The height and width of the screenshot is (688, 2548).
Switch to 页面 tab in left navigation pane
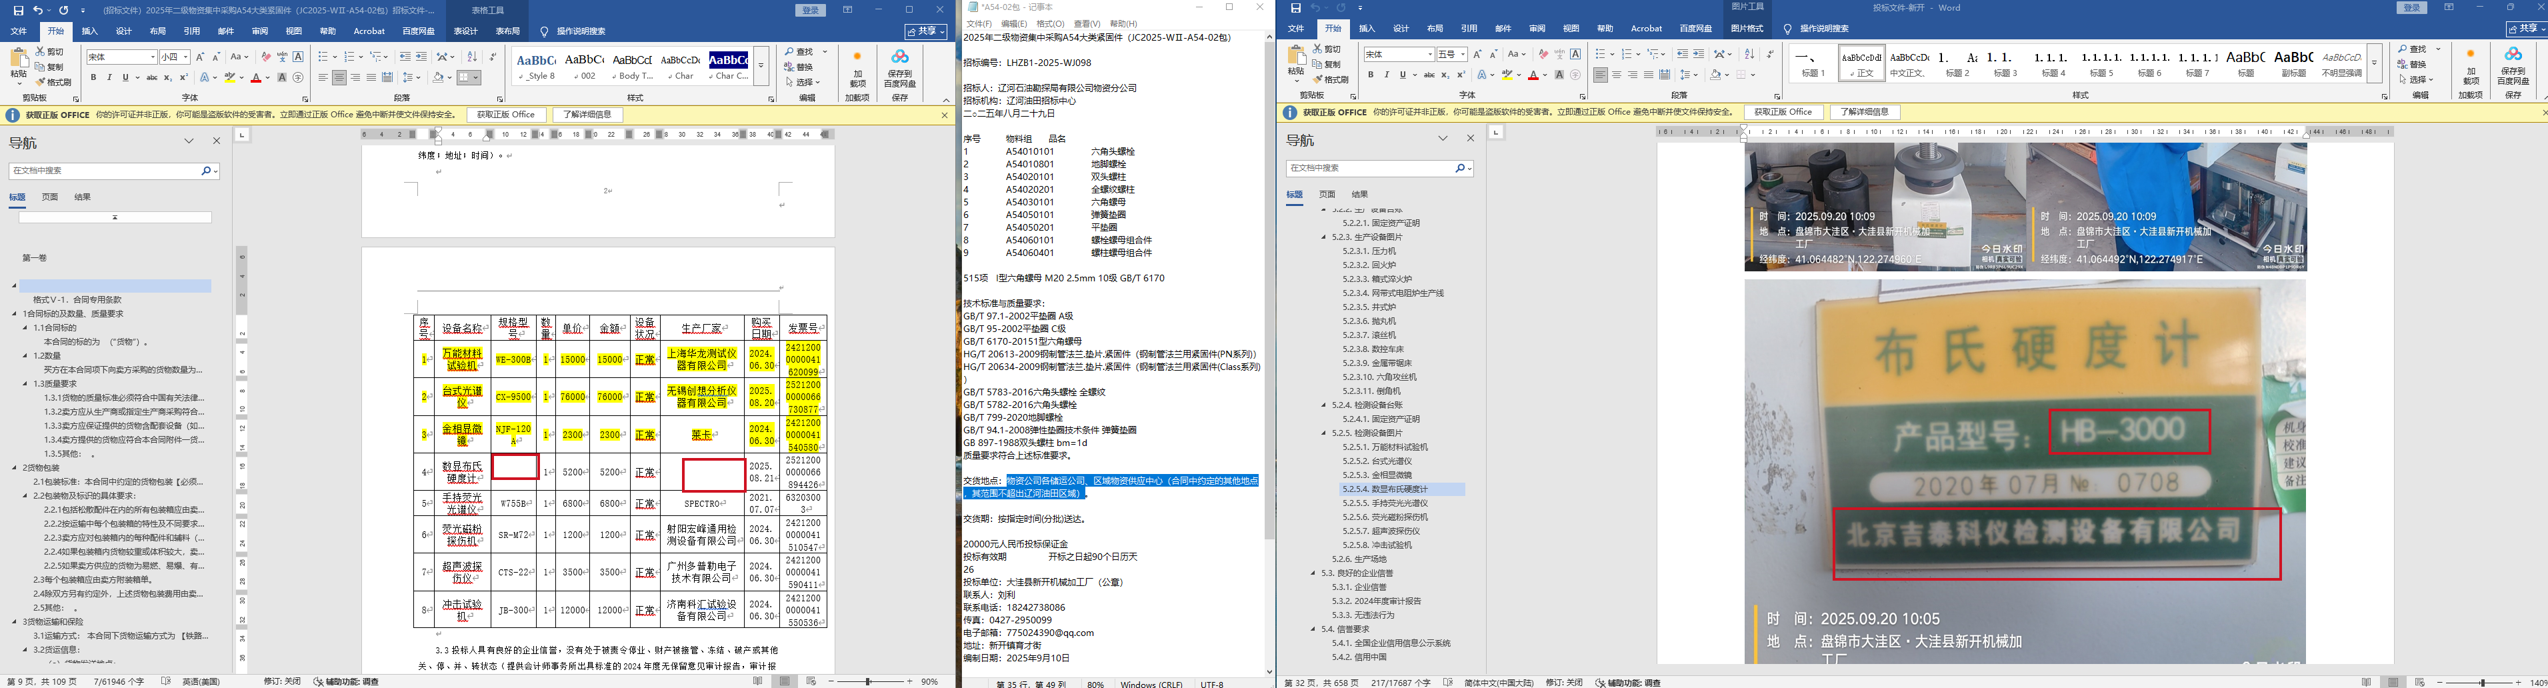49,197
